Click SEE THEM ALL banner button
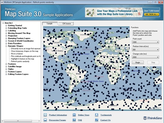Screen dimensions: 164x123 click(151, 14)
